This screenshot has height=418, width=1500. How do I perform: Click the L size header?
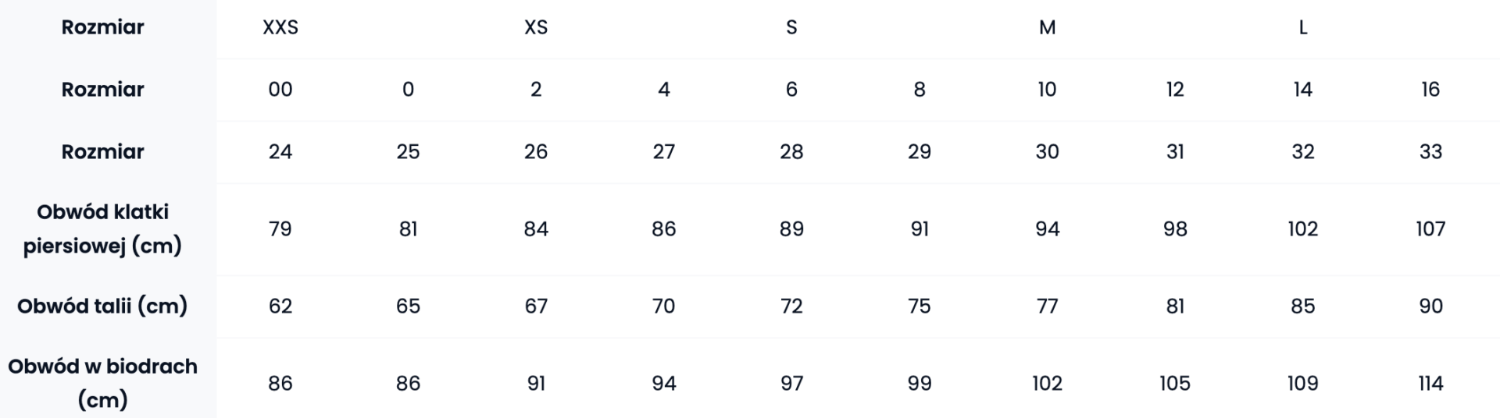[x=1302, y=27]
